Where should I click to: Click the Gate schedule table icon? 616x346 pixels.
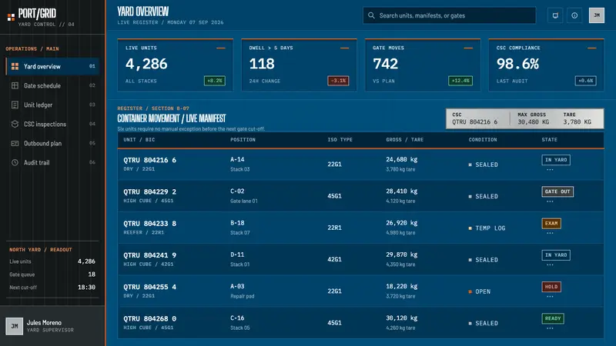[x=15, y=85]
